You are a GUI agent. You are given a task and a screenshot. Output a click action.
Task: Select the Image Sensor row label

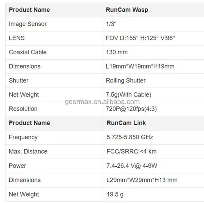28,24
